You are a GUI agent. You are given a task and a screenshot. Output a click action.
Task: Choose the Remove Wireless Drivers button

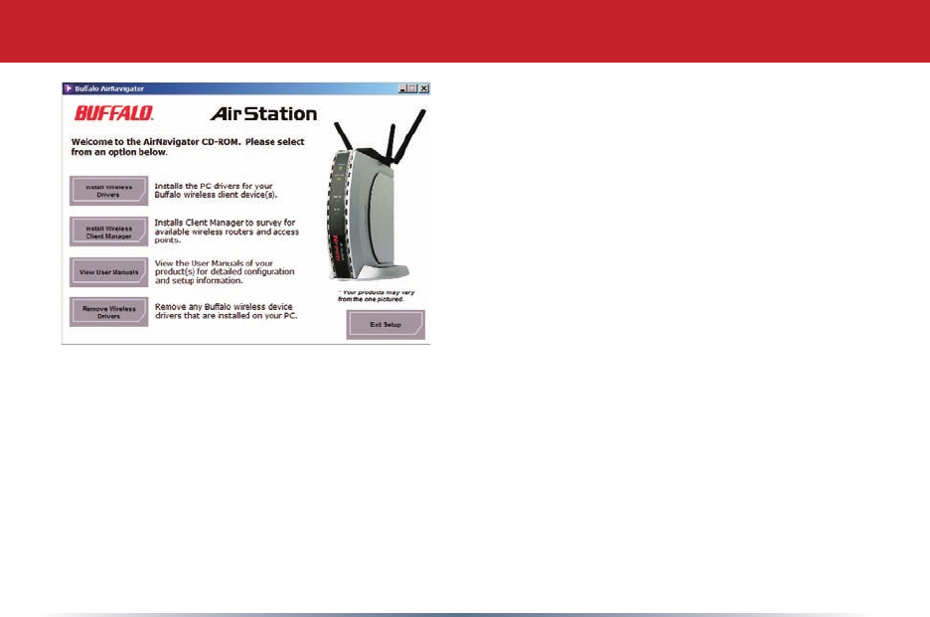coord(108,312)
